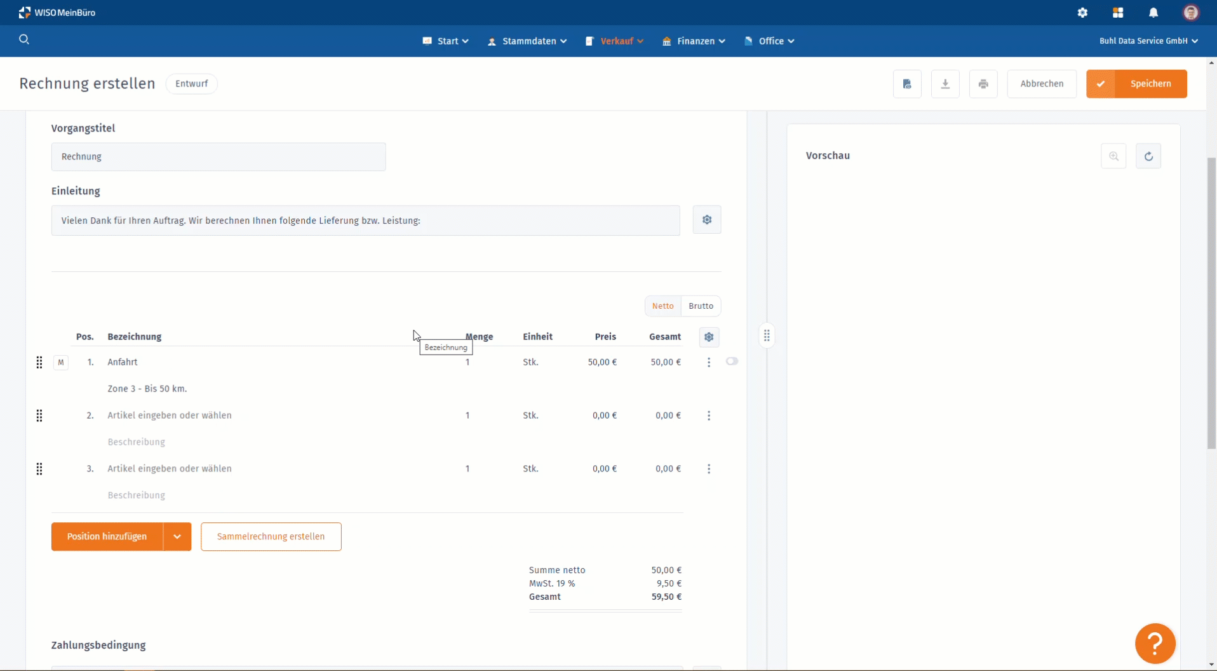This screenshot has width=1217, height=671.
Task: Switch price display to Brutto
Action: point(701,306)
